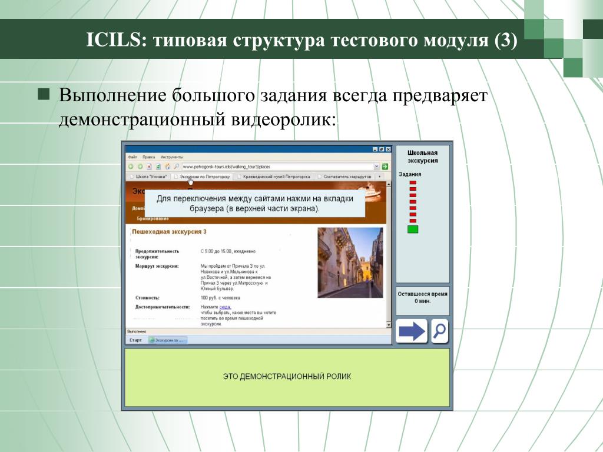Viewport: 603px width, 452px height.
Task: Click the Stop loading icon
Action: pyautogui.click(x=149, y=167)
